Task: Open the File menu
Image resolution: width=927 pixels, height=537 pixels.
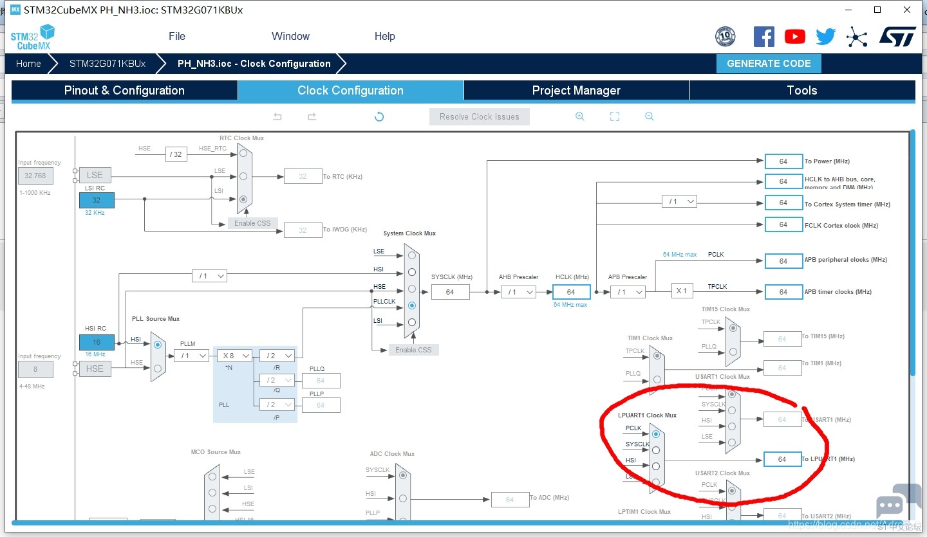Action: (177, 36)
